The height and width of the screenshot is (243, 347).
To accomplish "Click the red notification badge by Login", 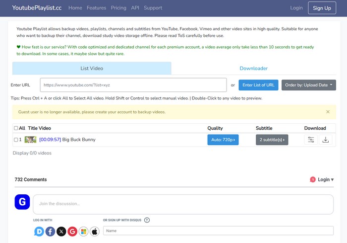I will [x=312, y=179].
